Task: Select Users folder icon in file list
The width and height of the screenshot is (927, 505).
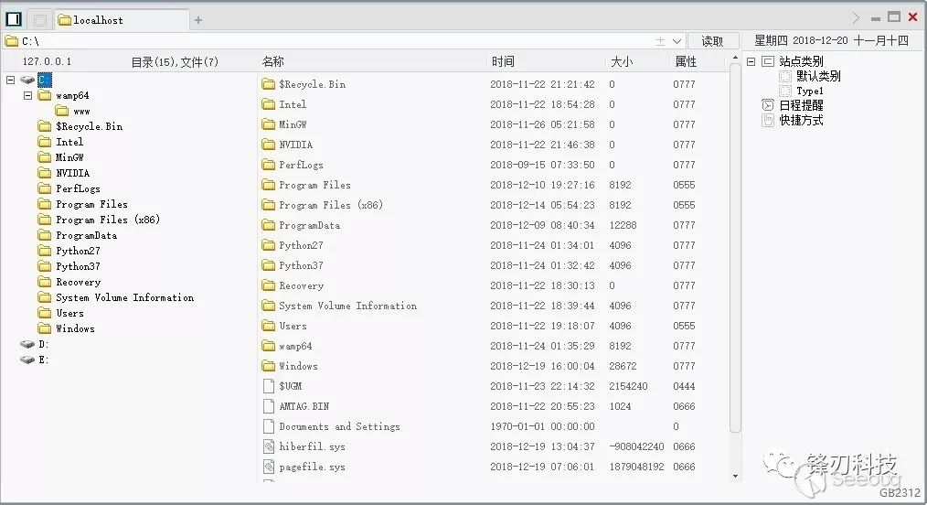Action: click(269, 326)
